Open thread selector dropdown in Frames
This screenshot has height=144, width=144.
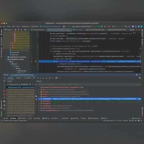point(33,84)
